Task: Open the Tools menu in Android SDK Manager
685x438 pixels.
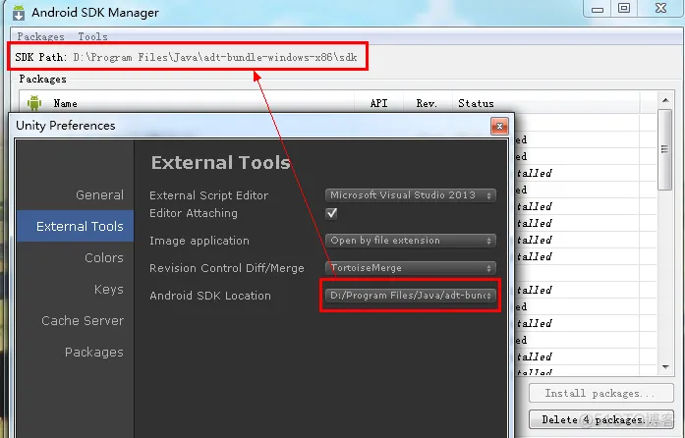Action: click(92, 36)
